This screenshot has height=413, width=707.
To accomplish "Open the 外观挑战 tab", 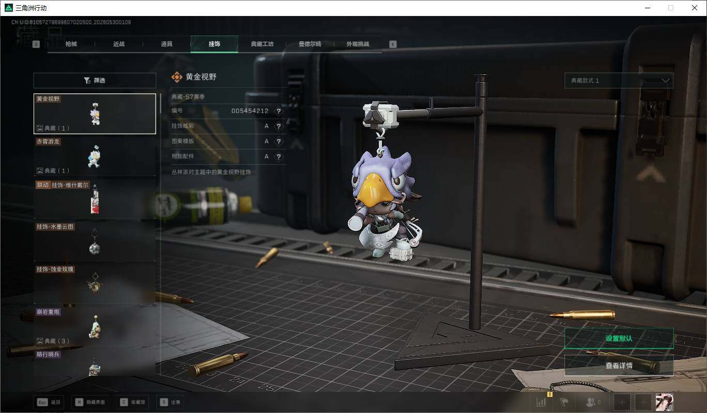I will [x=358, y=44].
